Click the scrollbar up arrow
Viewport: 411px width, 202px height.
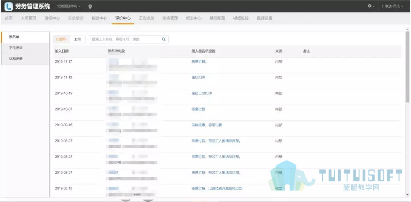(407, 29)
